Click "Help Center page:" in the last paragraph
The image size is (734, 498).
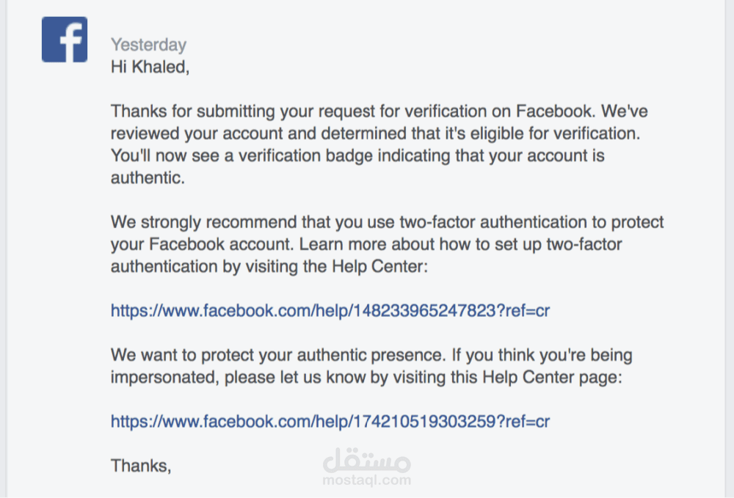(x=551, y=378)
